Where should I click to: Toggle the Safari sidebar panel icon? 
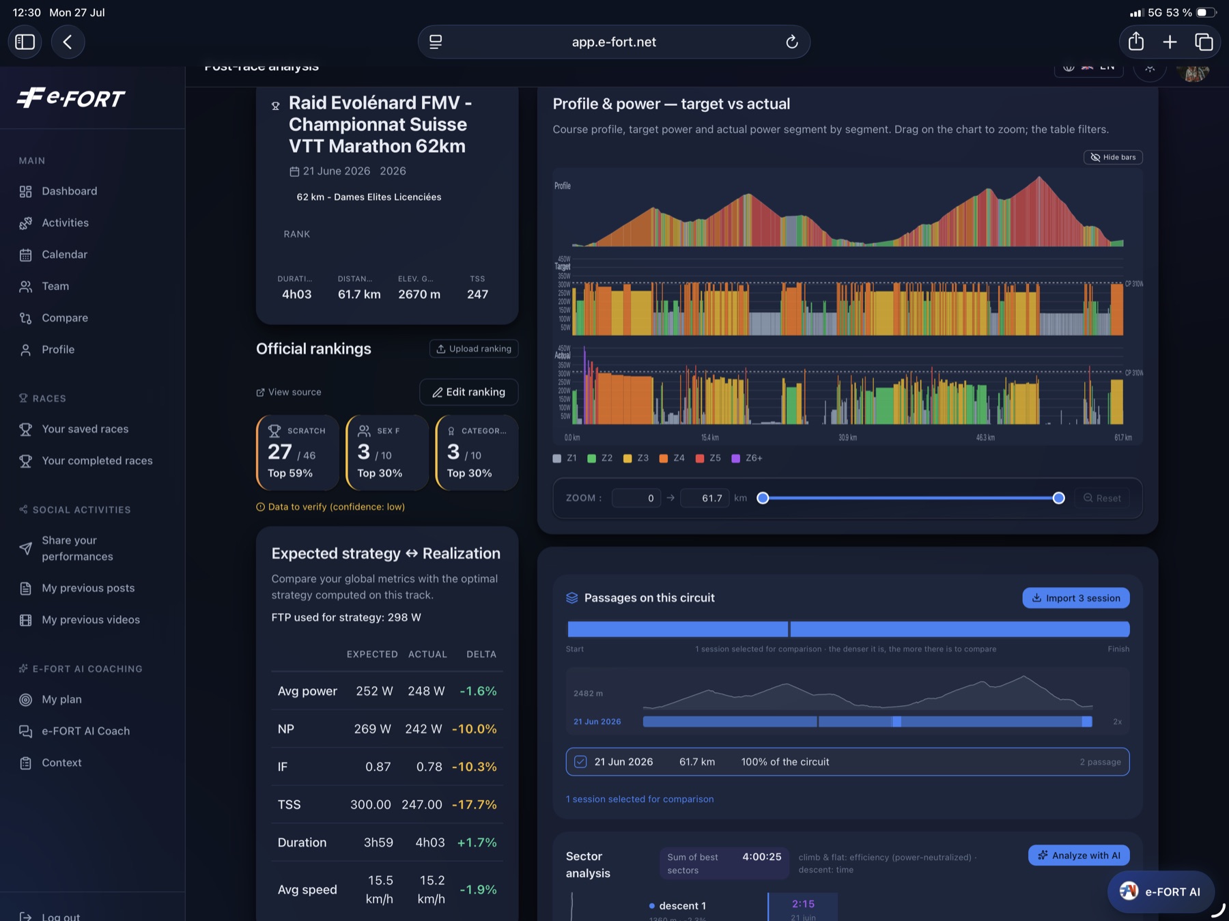point(25,42)
